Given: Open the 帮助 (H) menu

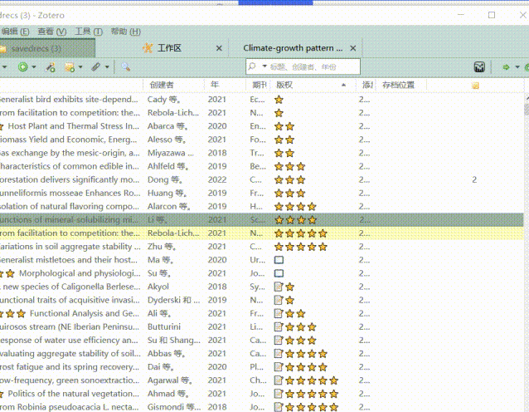Looking at the screenshot, I should click(x=125, y=32).
